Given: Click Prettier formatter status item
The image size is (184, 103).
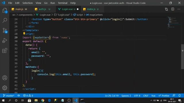Looking at the screenshot, I should (x=164, y=96).
